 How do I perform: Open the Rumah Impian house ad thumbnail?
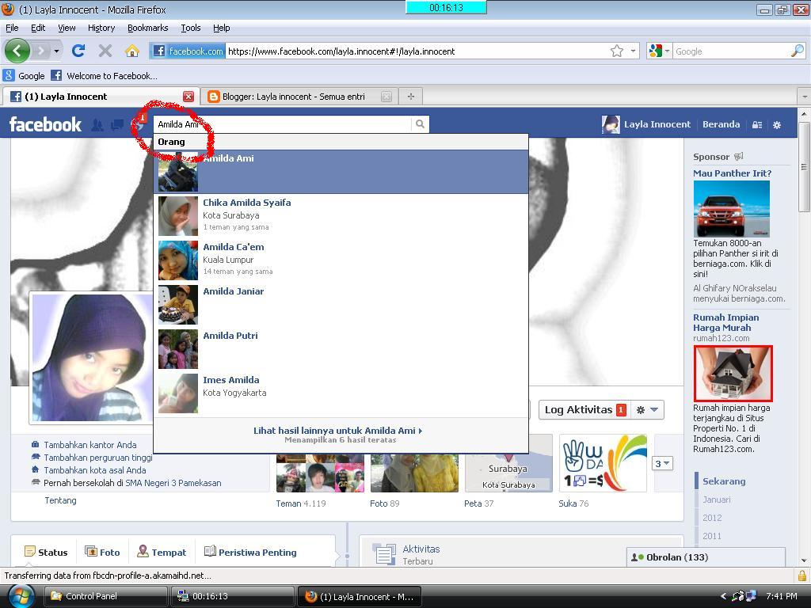click(733, 374)
